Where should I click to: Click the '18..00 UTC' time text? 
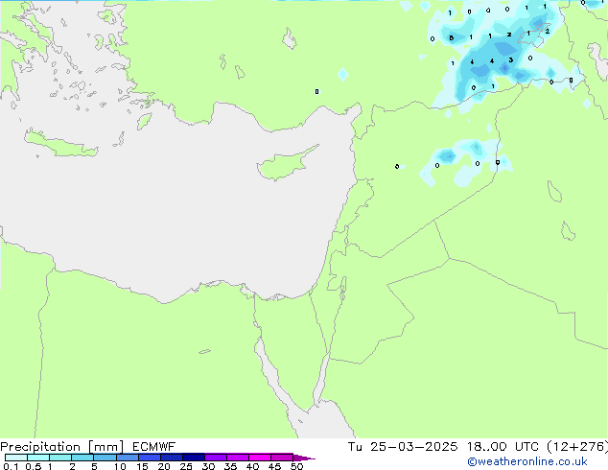[x=503, y=447]
